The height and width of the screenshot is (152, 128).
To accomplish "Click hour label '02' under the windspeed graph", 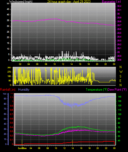I will point(20,64).
